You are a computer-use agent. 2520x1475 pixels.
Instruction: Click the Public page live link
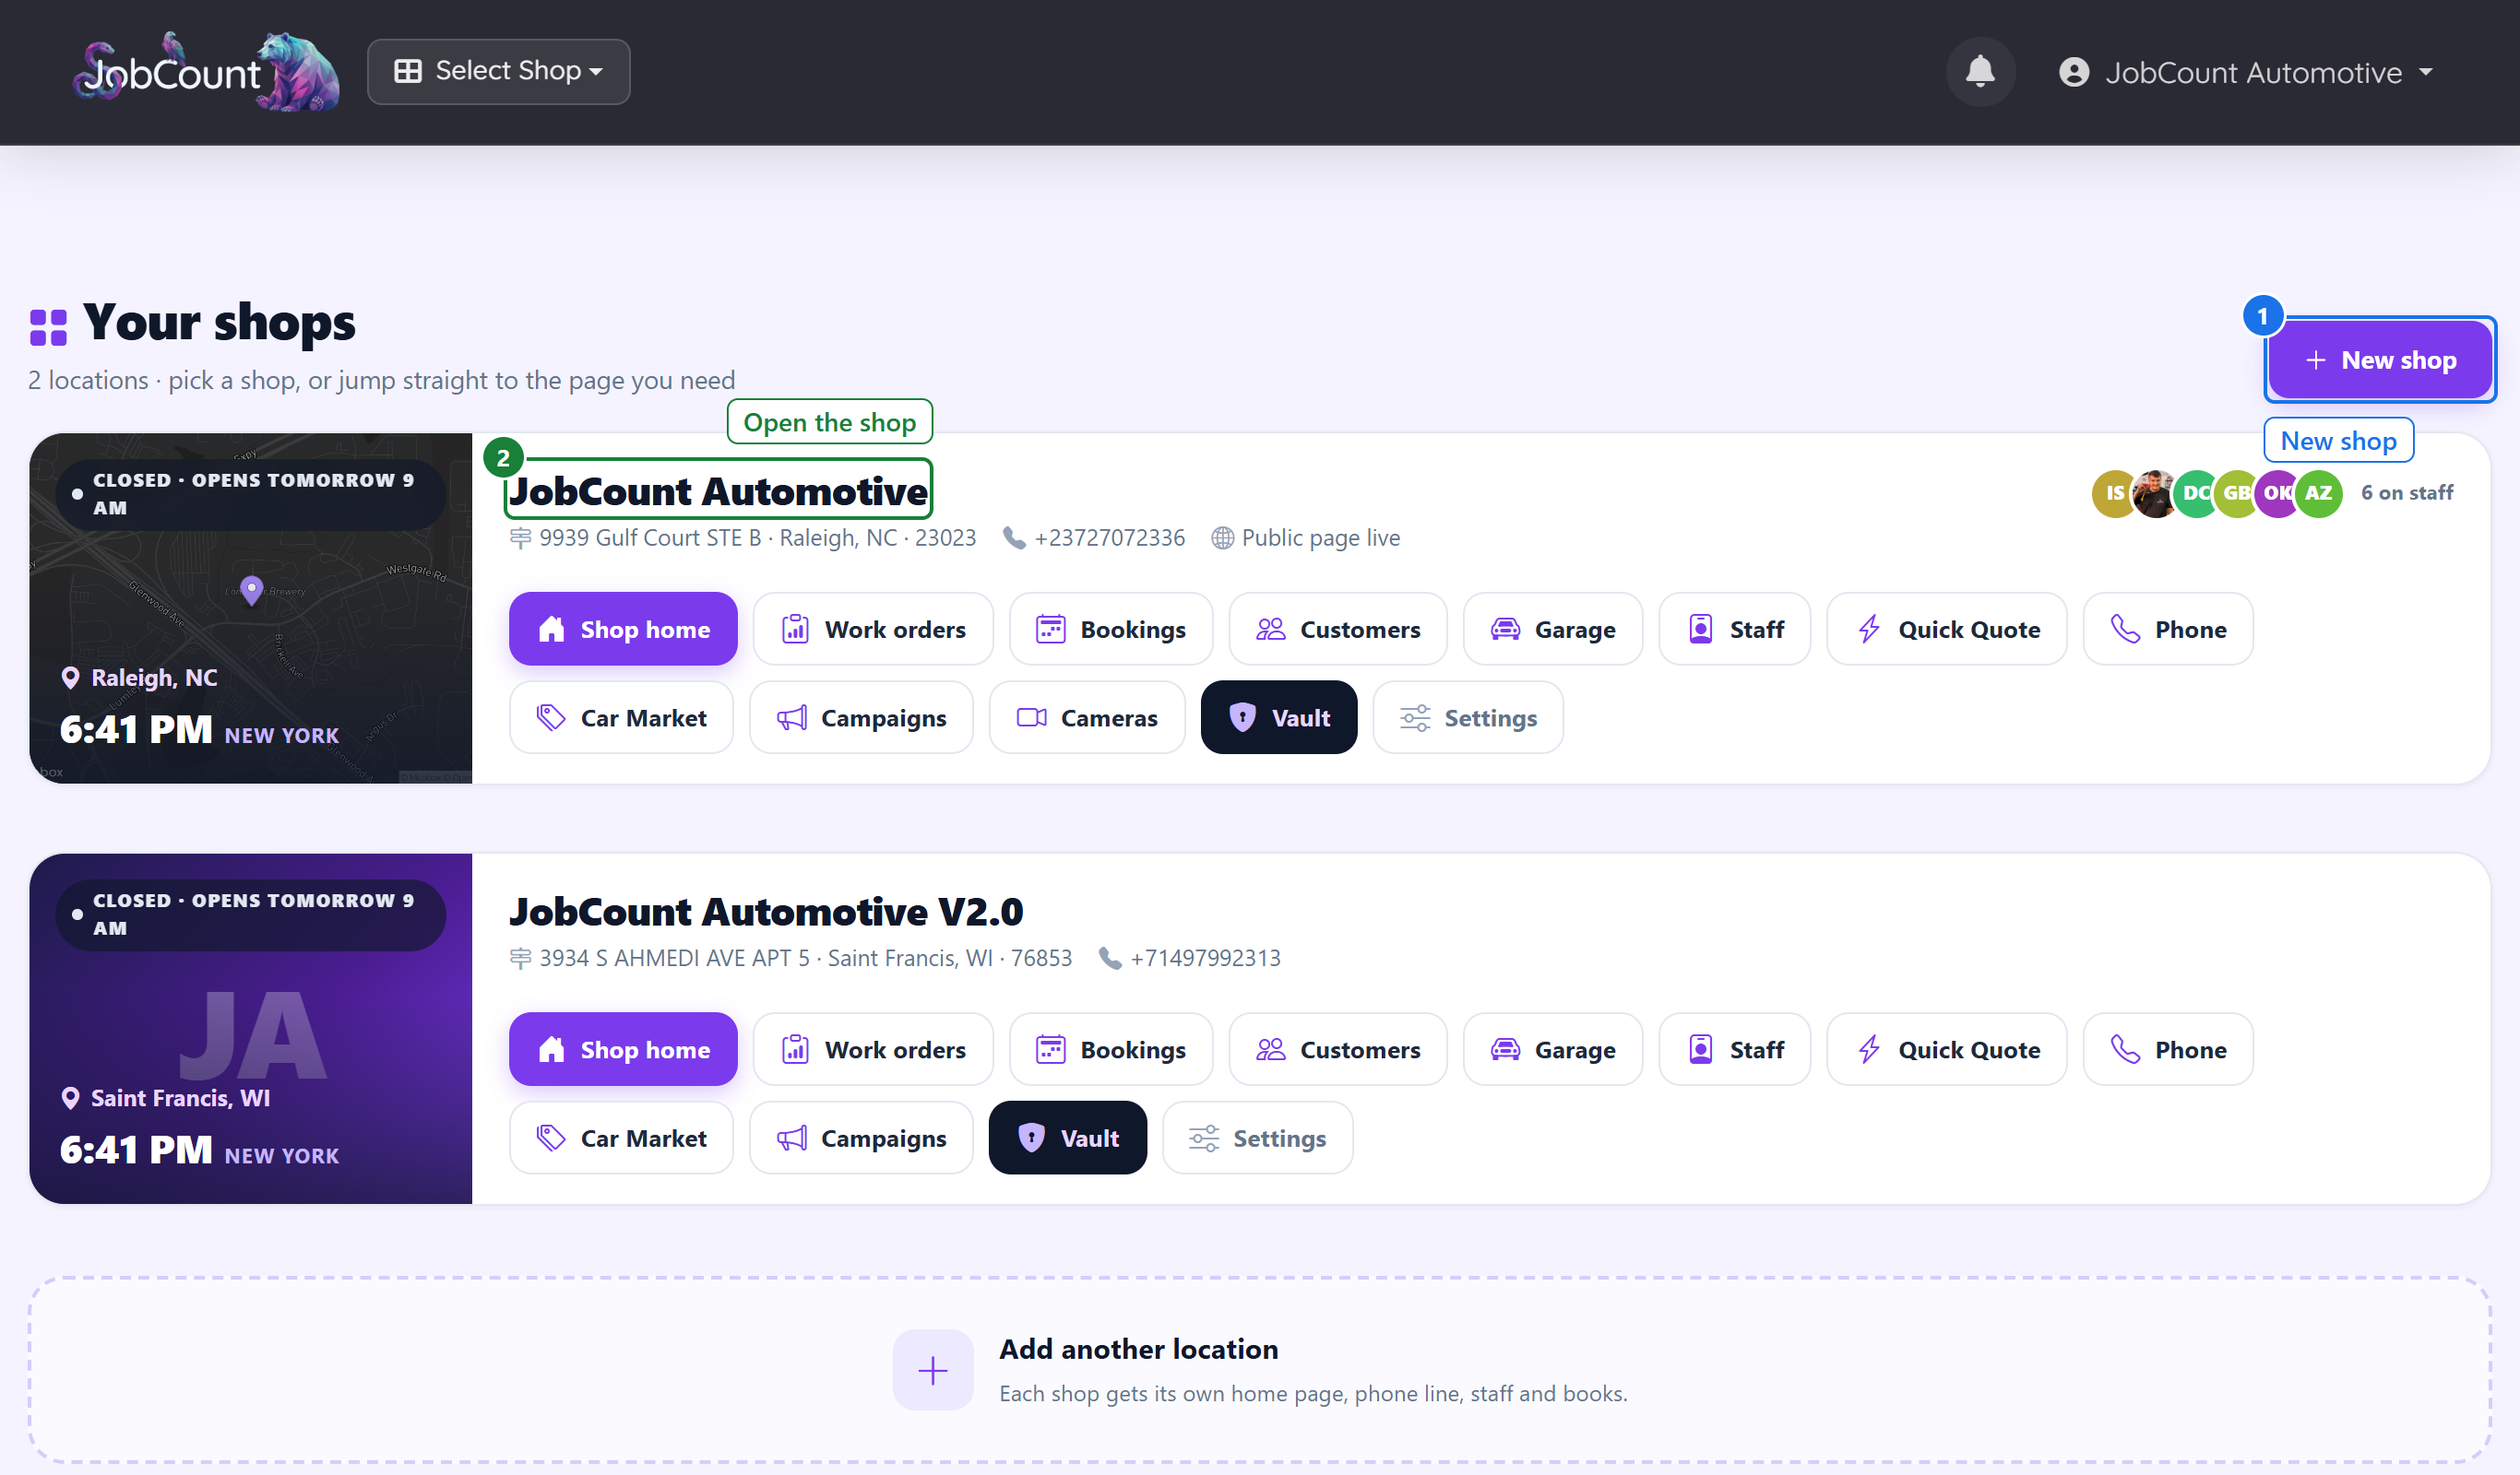click(x=1306, y=537)
